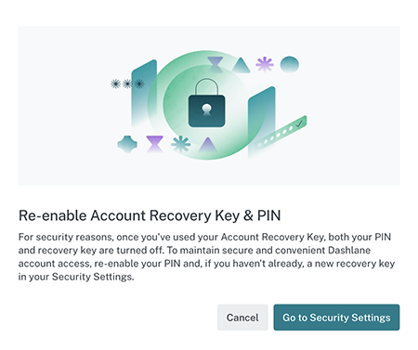This screenshot has width=418, height=350.
Task: Click the teal rounded cross shape
Action: pyautogui.click(x=127, y=144)
